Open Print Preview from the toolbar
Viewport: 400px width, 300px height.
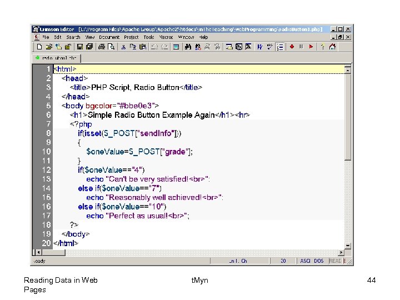tap(111, 47)
